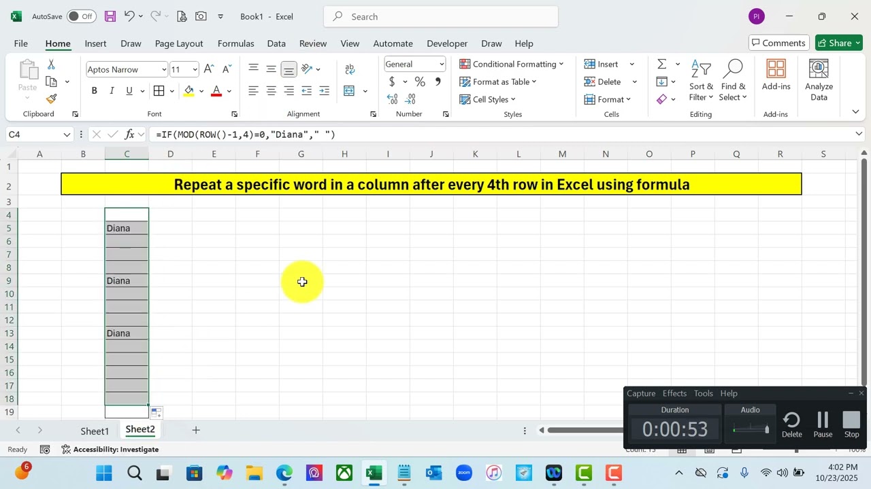Viewport: 871px width, 489px height.
Task: Click the Font Color red A swatch
Action: [216, 91]
